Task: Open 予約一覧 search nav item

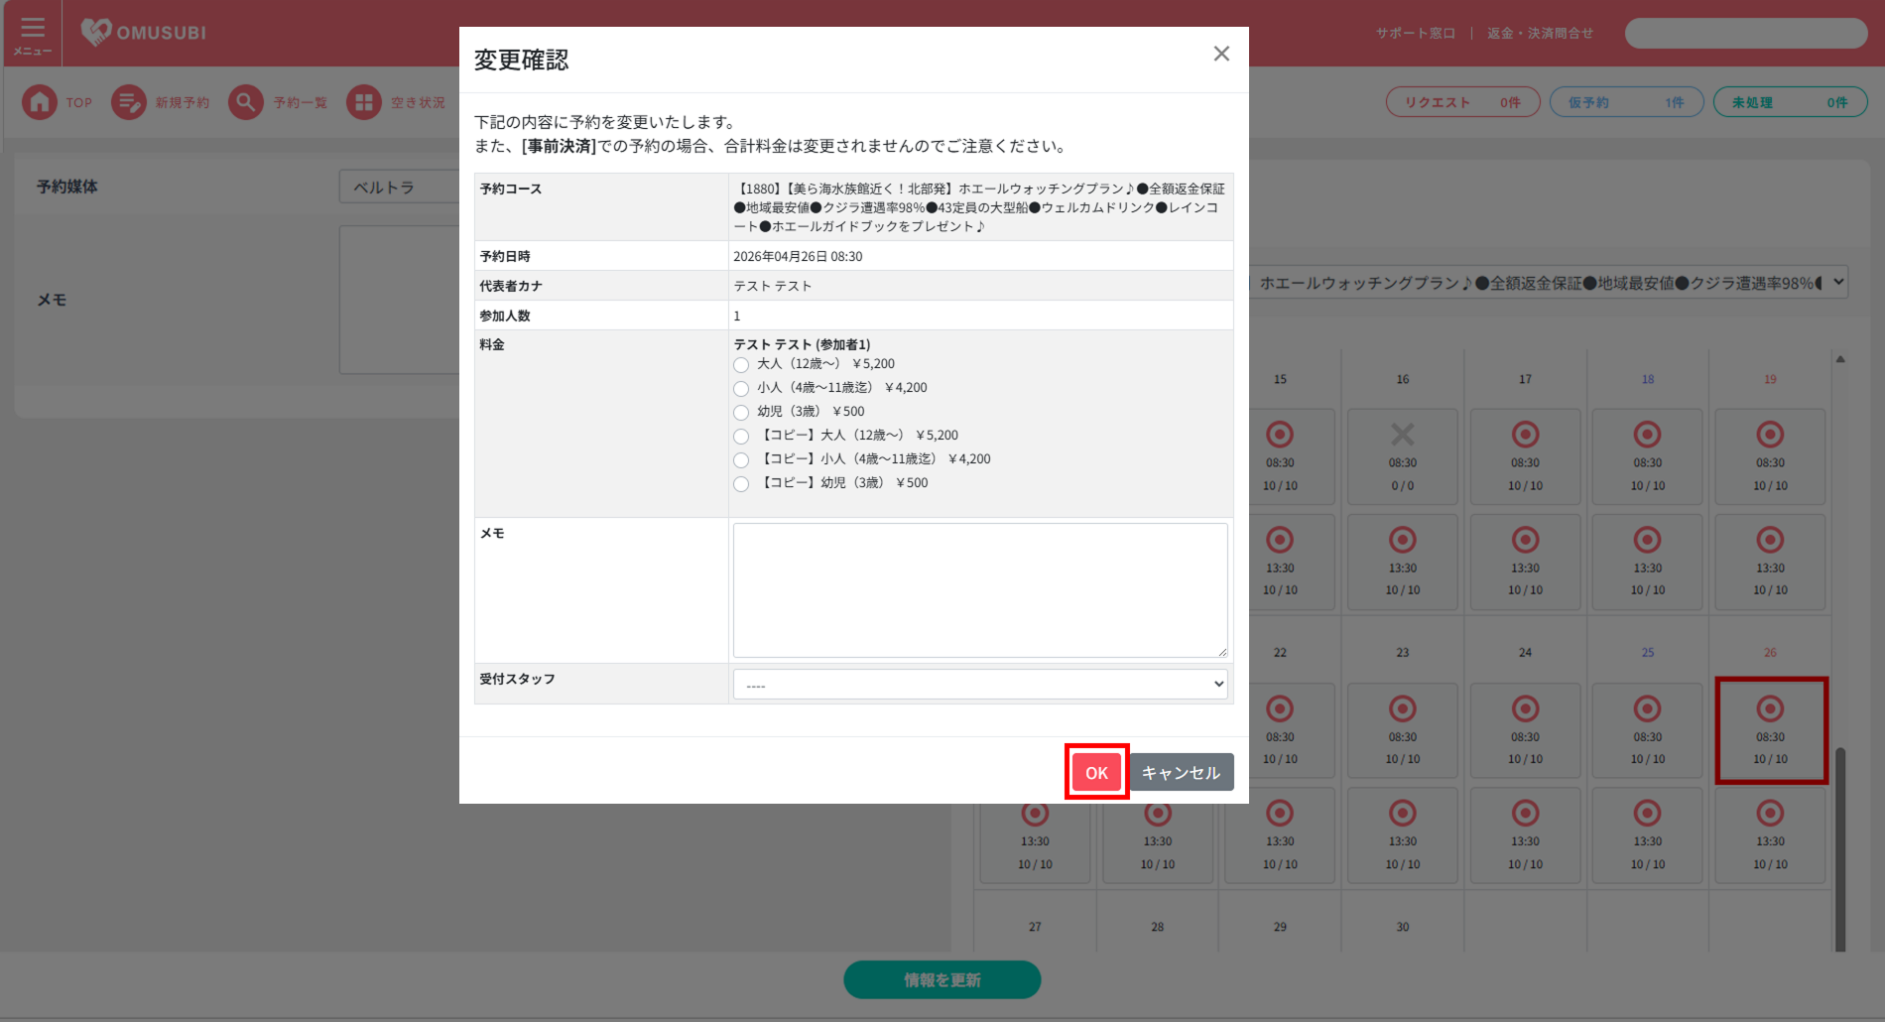Action: pos(278,102)
